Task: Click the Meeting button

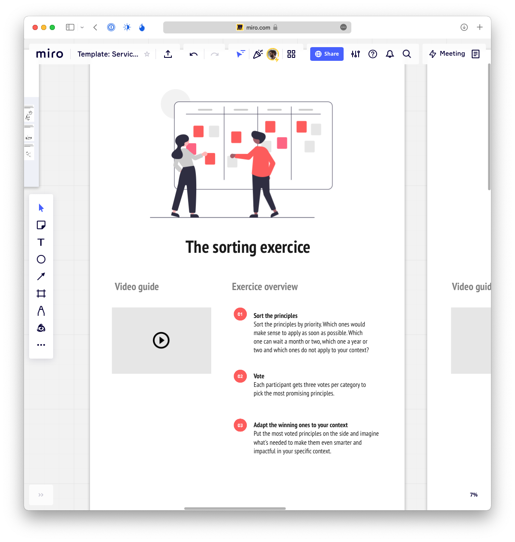Action: coord(447,54)
